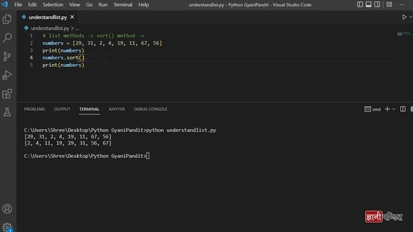Open Manage settings gear
This screenshot has height=232, width=413.
tap(7, 227)
